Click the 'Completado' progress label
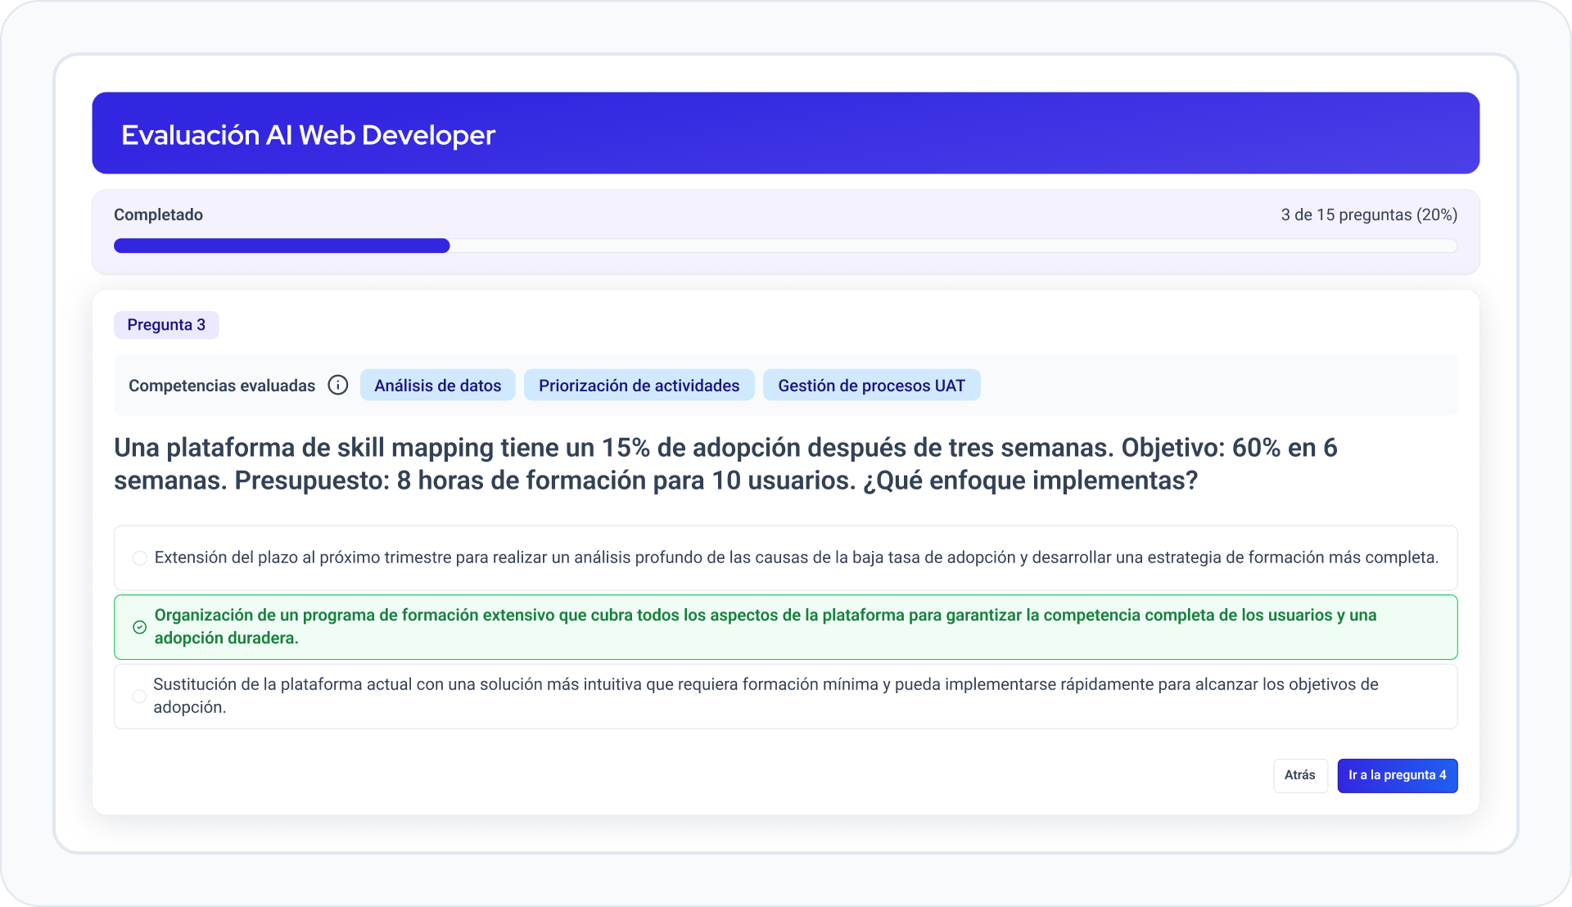Image resolution: width=1572 pixels, height=907 pixels. (158, 214)
